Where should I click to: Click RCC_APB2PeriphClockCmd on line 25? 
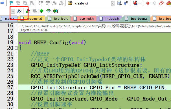65,76
